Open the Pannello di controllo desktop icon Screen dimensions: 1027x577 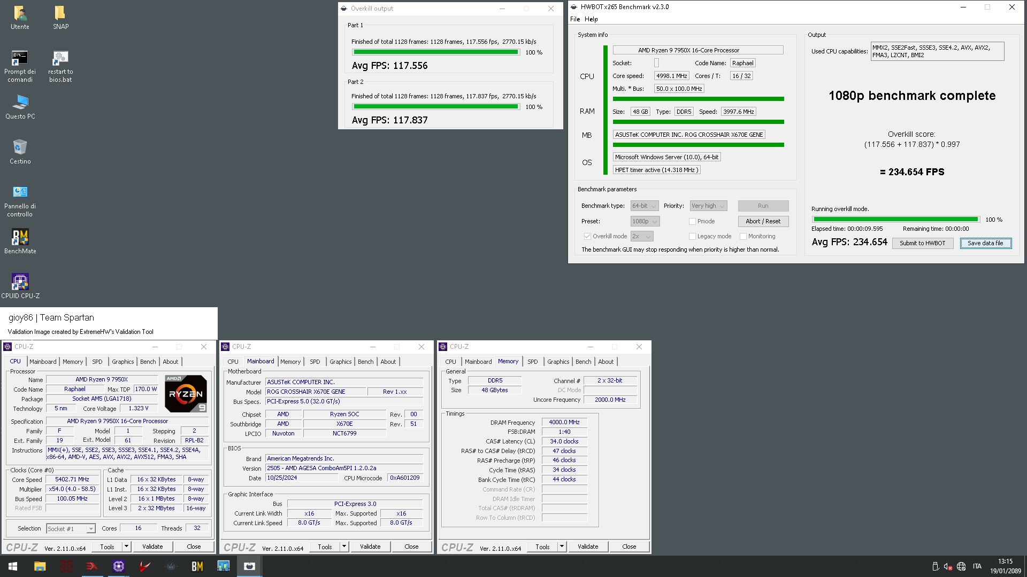click(x=20, y=201)
